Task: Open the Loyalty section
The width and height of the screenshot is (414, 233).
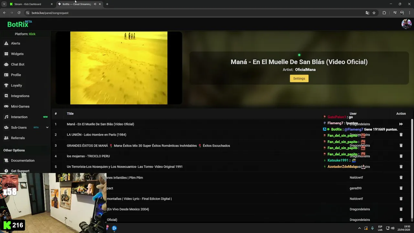Action: coord(16,85)
